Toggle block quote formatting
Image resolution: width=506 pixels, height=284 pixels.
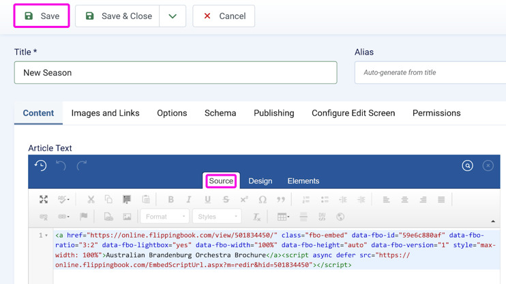click(x=281, y=200)
